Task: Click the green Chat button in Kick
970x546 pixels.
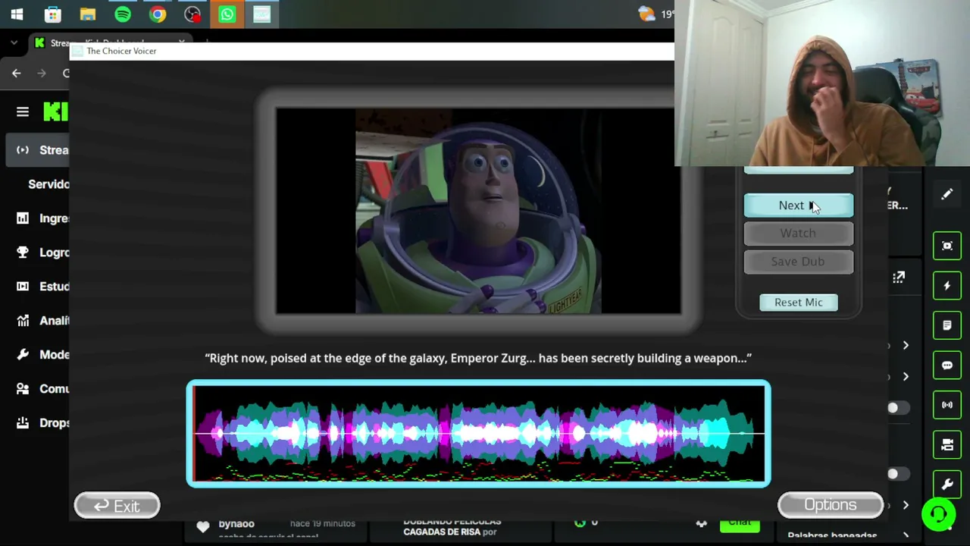Action: coord(740,522)
